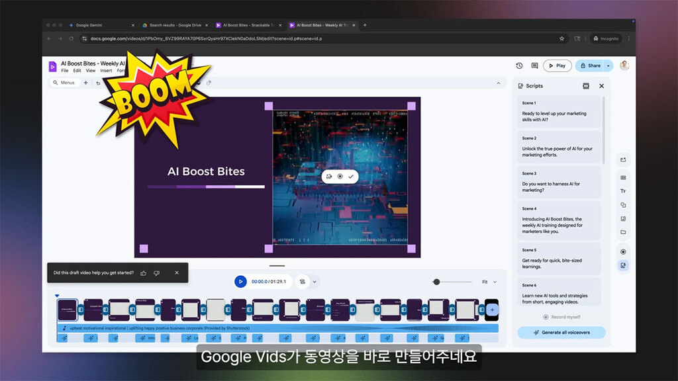This screenshot has height=381, width=678.
Task: Switch to Search results Google Drive tab
Action: point(175,25)
